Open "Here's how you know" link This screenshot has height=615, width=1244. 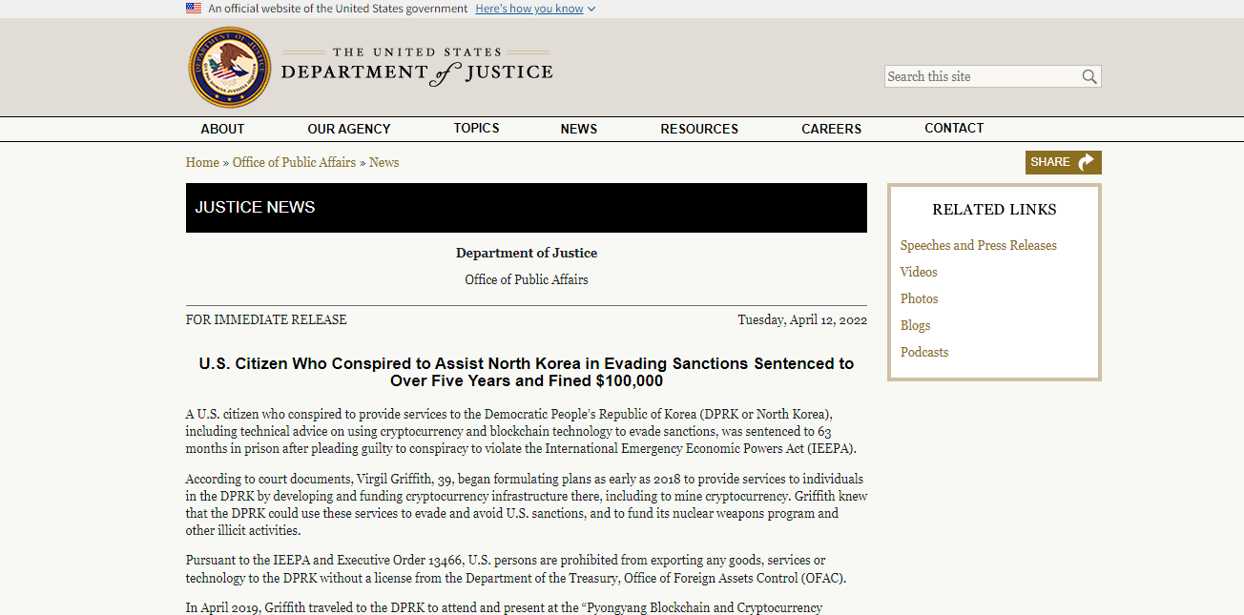coord(529,9)
